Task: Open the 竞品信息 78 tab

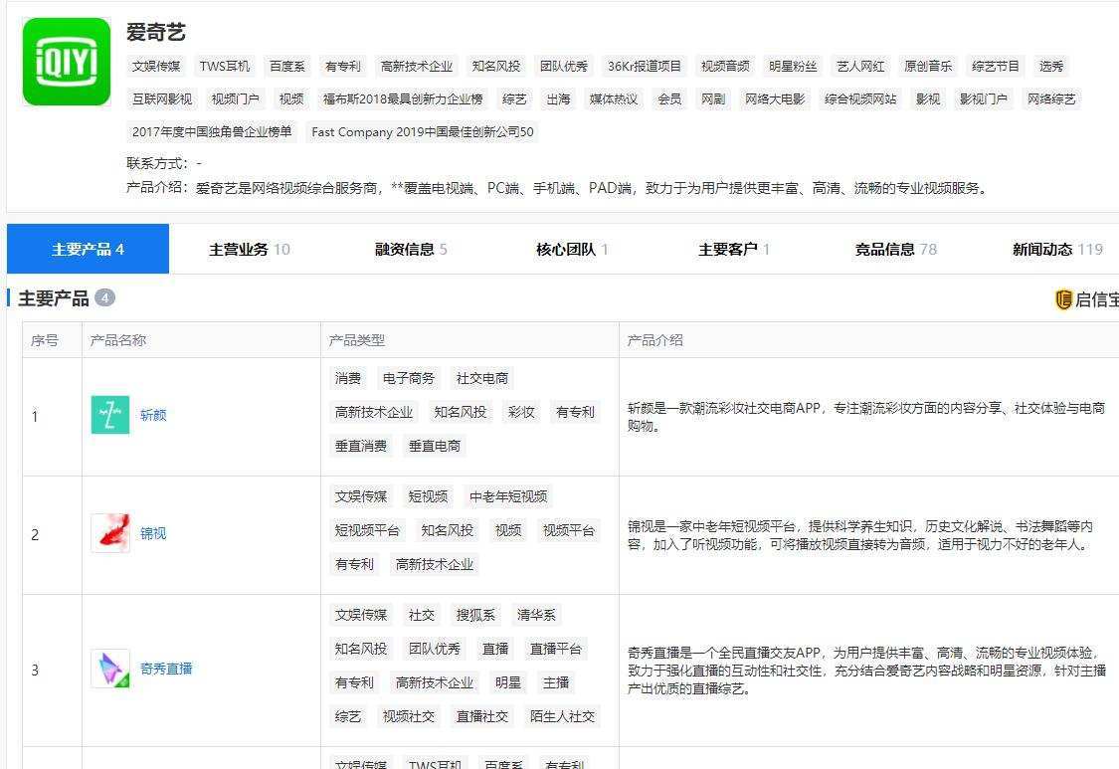Action: pyautogui.click(x=895, y=249)
